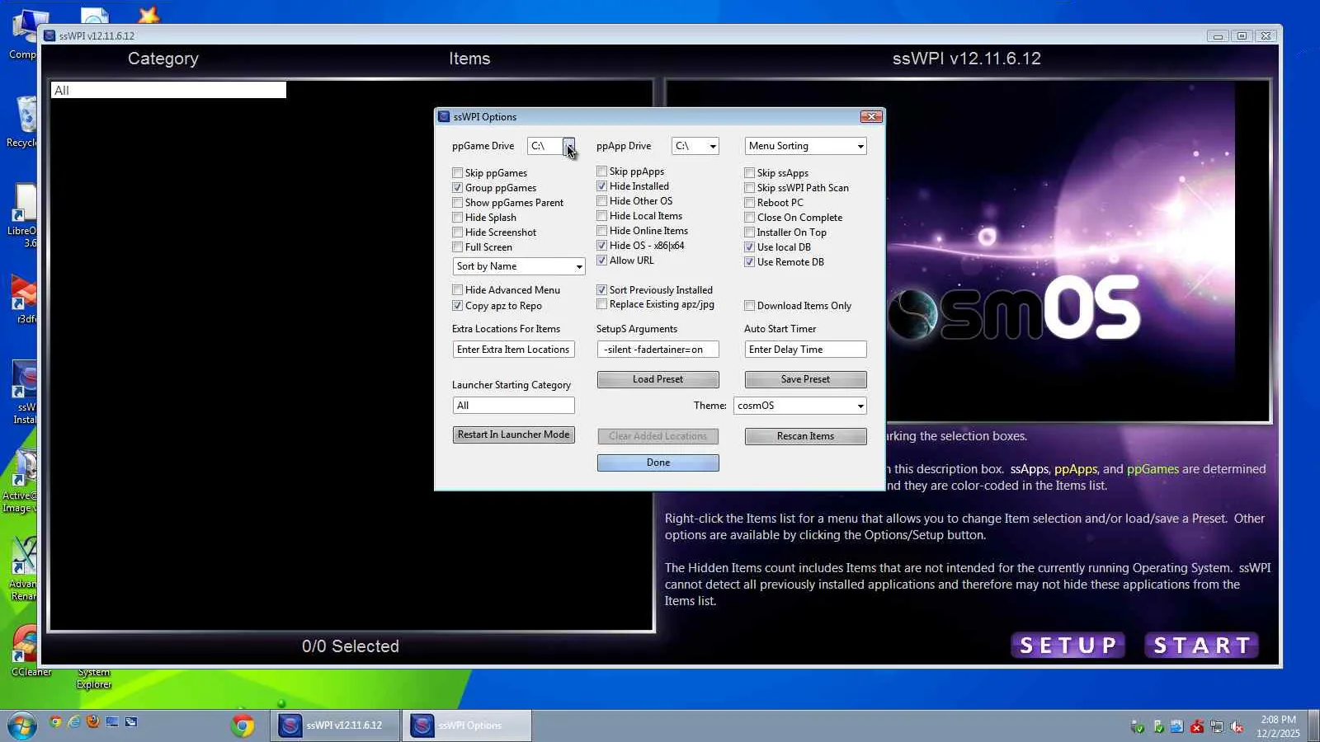Uncheck Sort Previously Installed
1320x742 pixels.
tap(601, 290)
